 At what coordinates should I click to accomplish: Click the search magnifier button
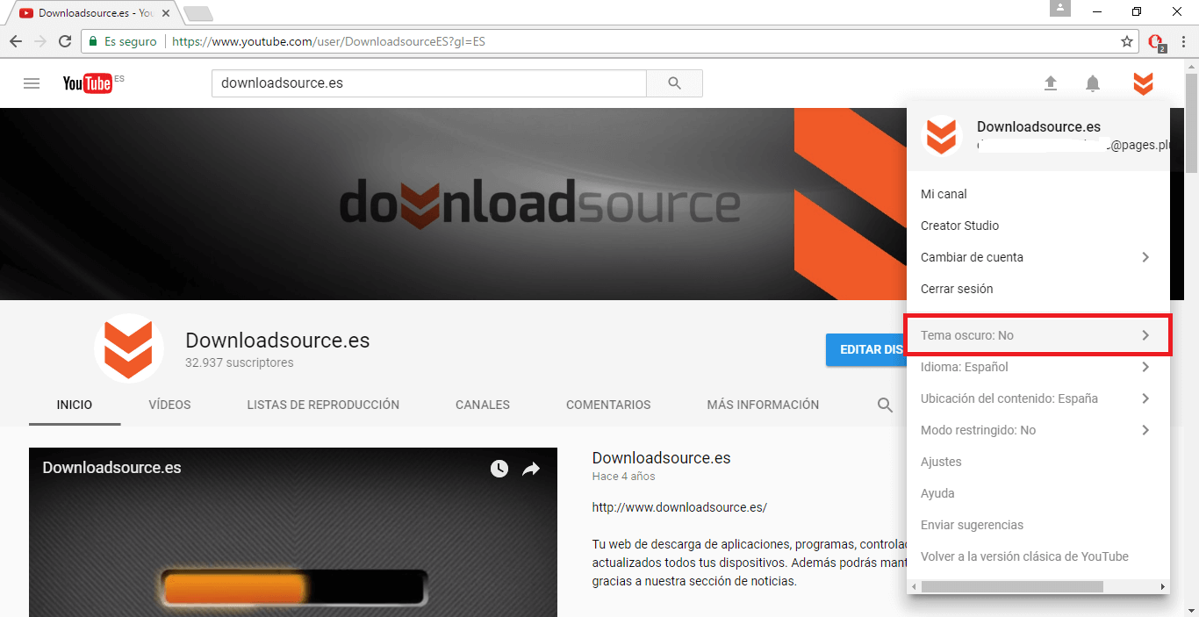(674, 83)
